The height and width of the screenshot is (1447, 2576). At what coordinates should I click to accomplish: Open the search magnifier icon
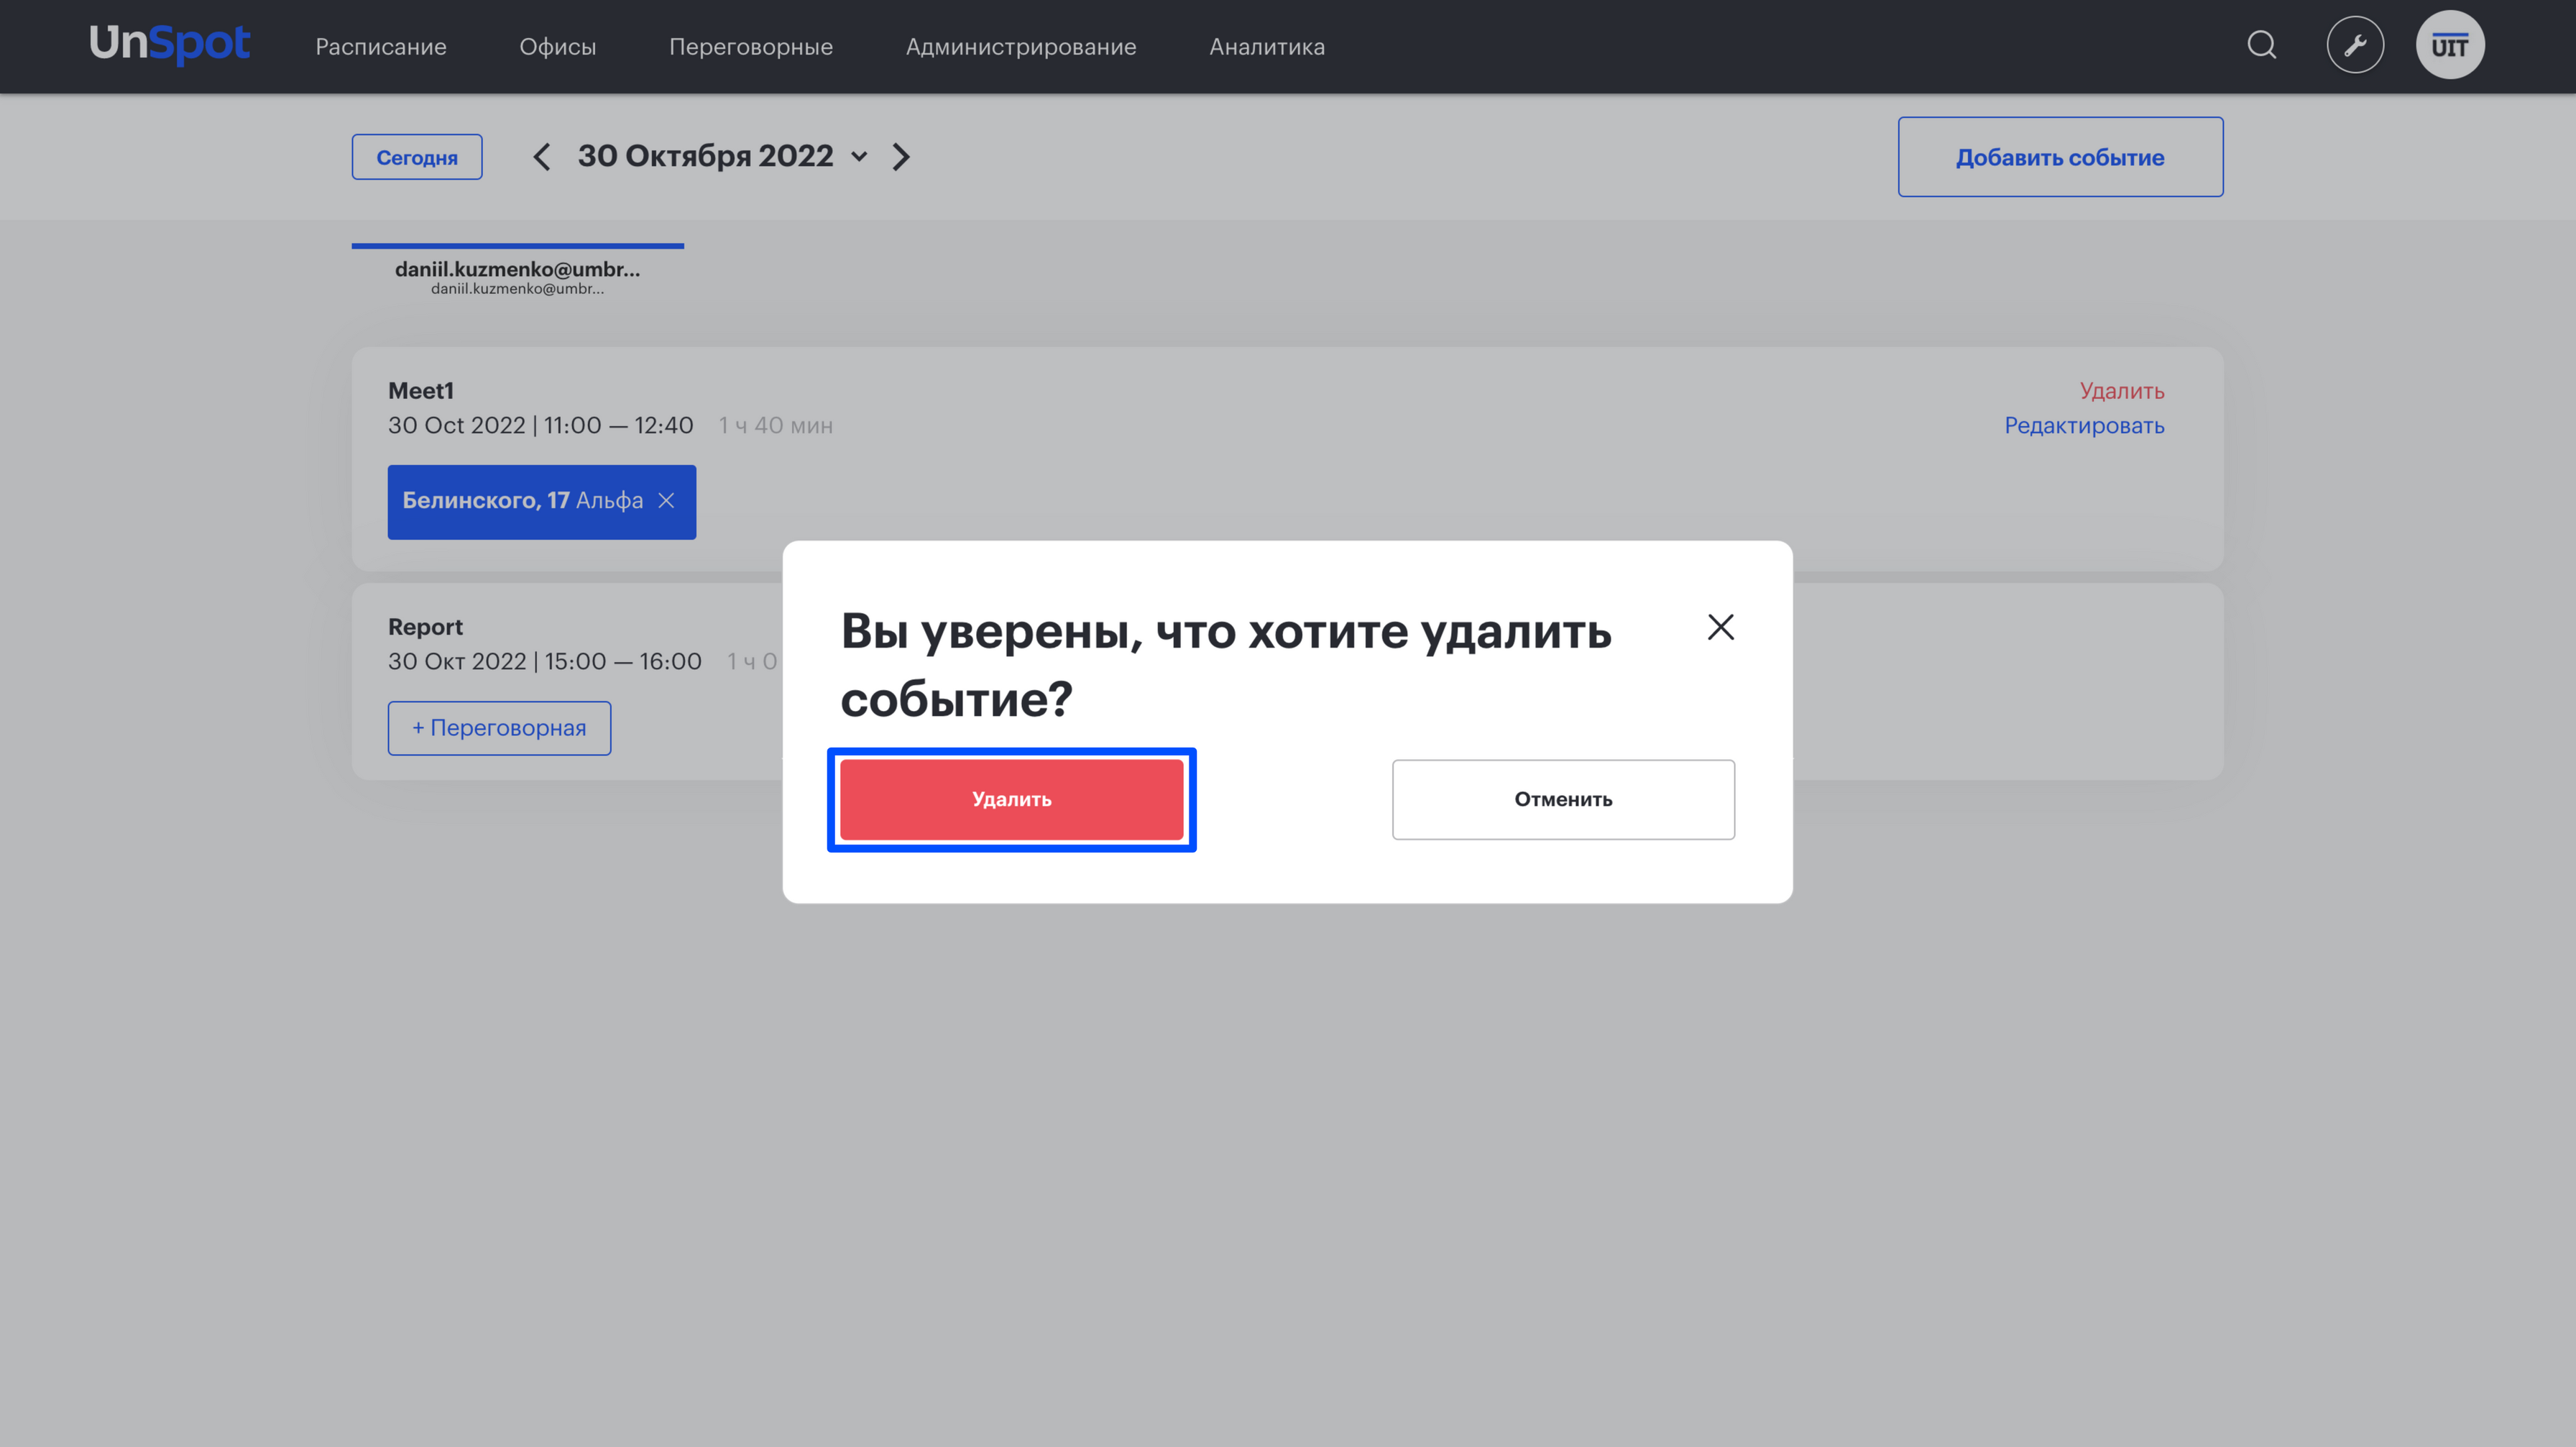click(2261, 45)
